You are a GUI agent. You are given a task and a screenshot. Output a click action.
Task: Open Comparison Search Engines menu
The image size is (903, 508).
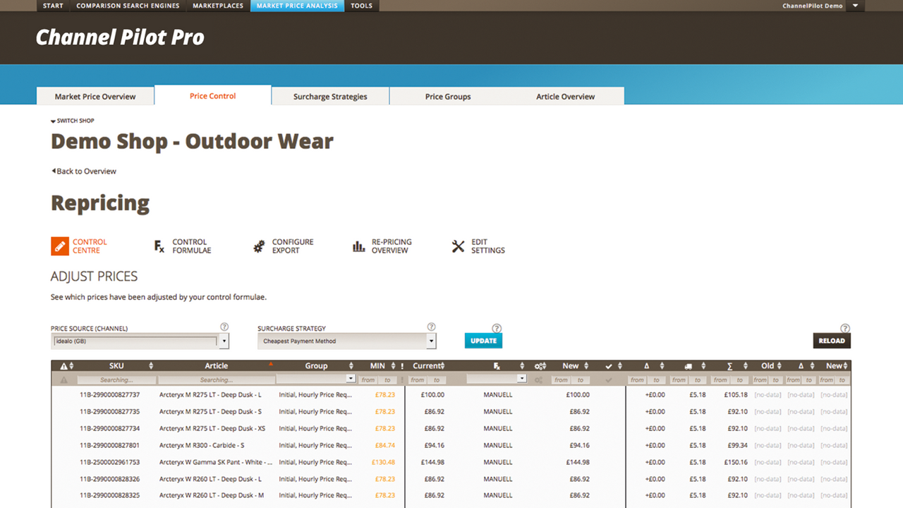(x=128, y=6)
